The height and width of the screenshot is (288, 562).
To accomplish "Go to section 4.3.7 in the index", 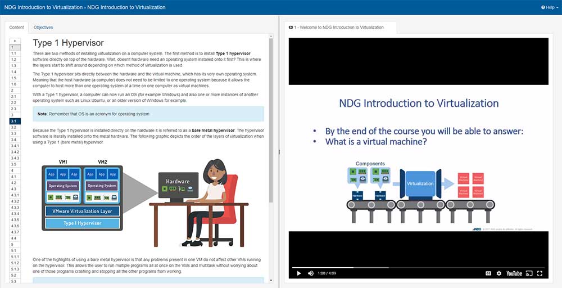I will tap(15, 232).
